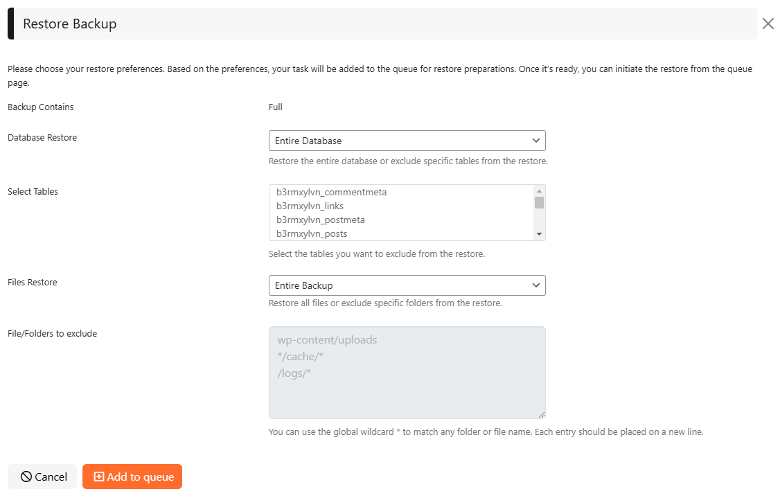Image resolution: width=780 pixels, height=498 pixels.
Task: Pick the b3rmxylvn_posts table entry
Action: [312, 233]
